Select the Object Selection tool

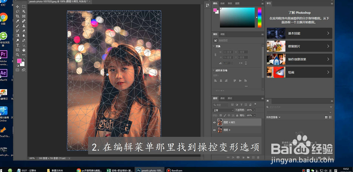pyautogui.click(x=24, y=11)
